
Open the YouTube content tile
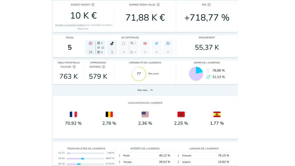tap(145, 48)
